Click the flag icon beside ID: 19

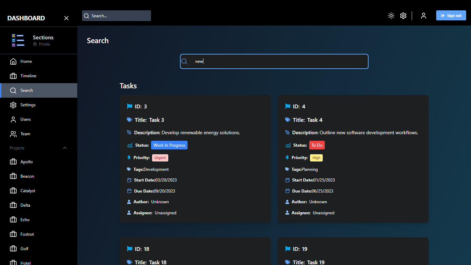(x=288, y=249)
